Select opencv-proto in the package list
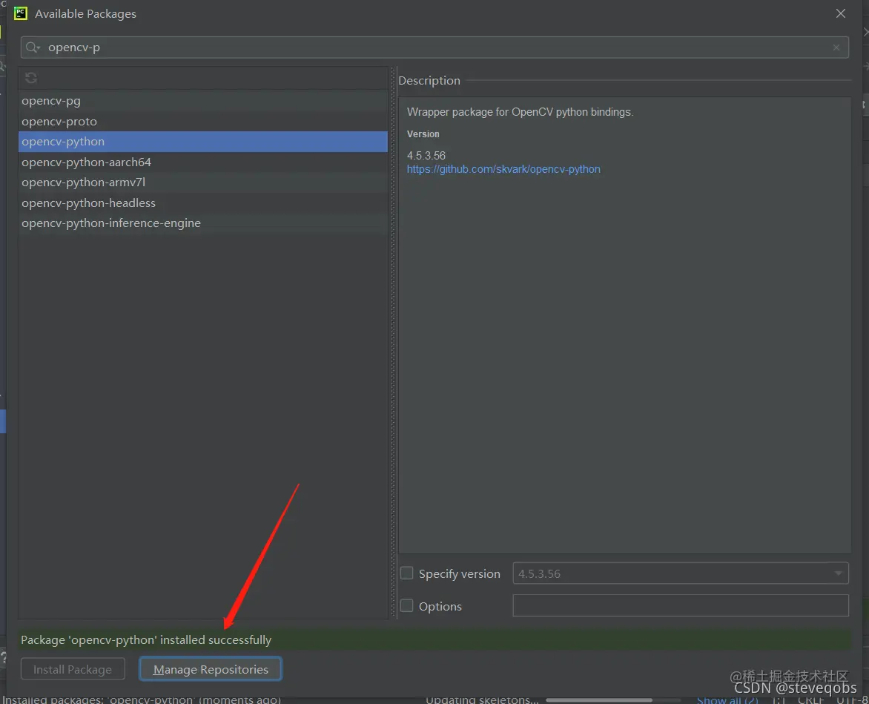This screenshot has width=869, height=704. [x=203, y=122]
